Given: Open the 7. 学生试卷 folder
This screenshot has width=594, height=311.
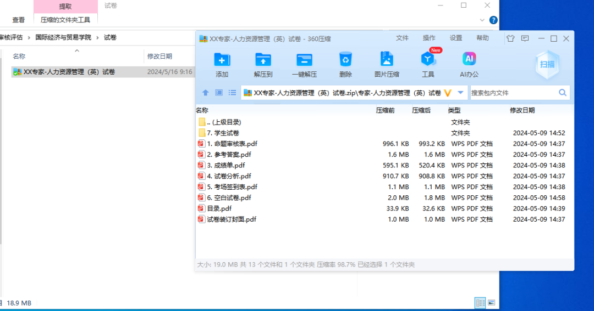Looking at the screenshot, I should point(223,133).
